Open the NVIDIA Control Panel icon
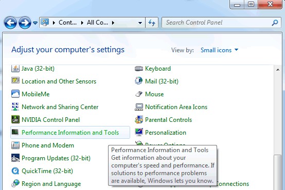 pyautogui.click(x=15, y=119)
